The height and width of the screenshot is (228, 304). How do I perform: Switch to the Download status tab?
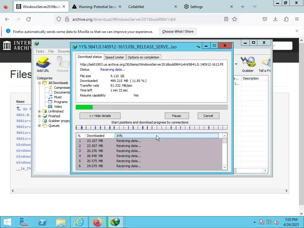coord(90,57)
